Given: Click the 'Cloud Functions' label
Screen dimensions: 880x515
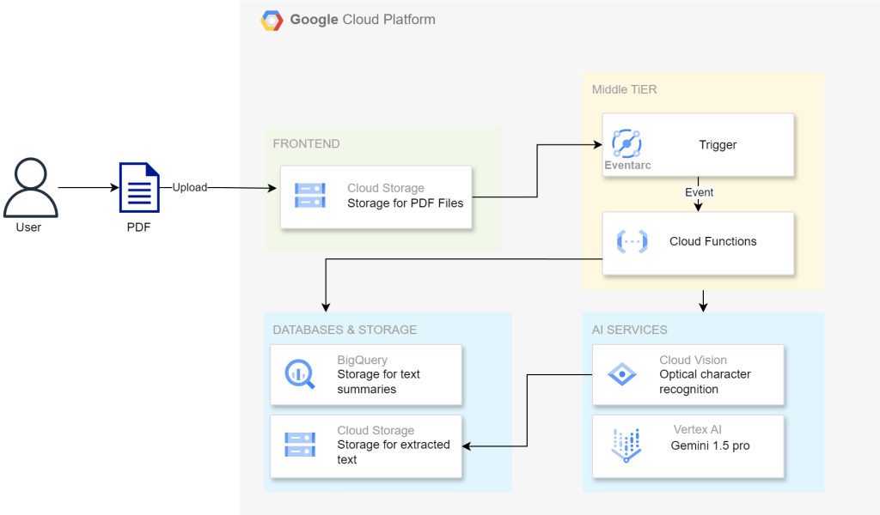Looking at the screenshot, I should click(x=712, y=241).
